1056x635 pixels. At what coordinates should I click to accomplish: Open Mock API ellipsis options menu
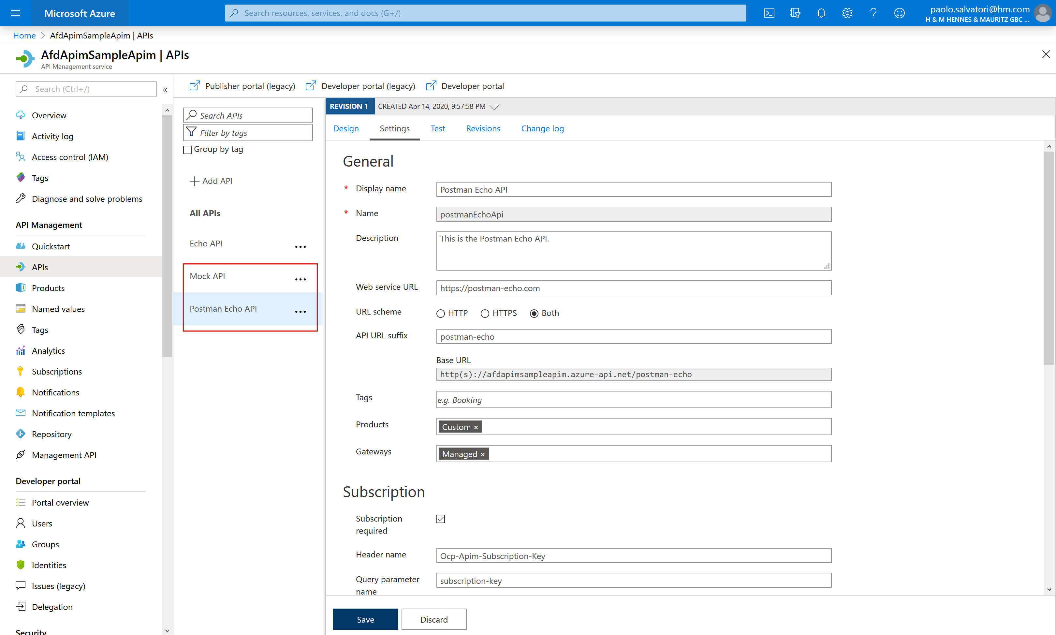(300, 279)
